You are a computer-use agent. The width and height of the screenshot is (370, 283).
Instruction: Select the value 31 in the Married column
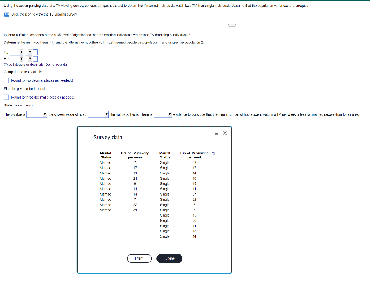(x=135, y=210)
